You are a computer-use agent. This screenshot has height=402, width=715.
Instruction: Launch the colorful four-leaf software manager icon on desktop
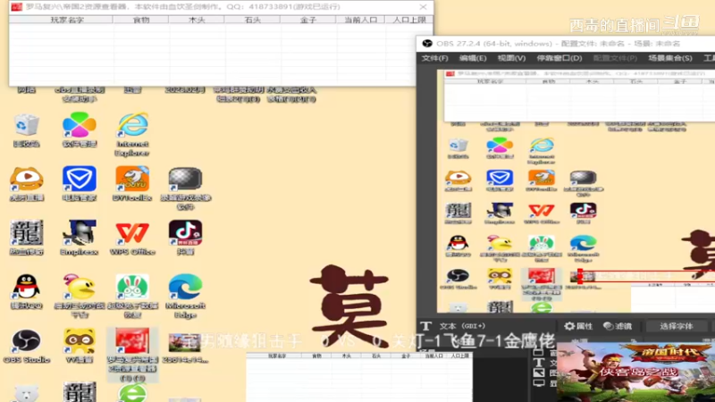(80, 125)
